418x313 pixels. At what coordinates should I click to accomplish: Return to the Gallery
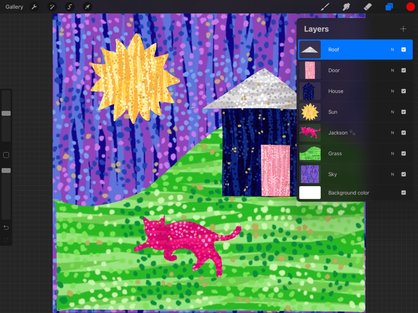coord(14,7)
